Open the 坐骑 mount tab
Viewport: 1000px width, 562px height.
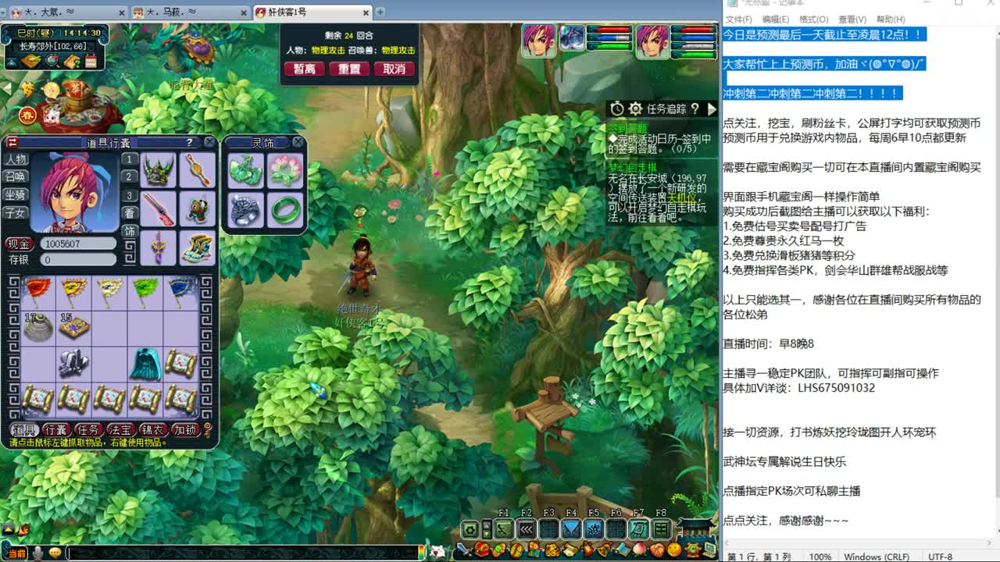click(16, 195)
